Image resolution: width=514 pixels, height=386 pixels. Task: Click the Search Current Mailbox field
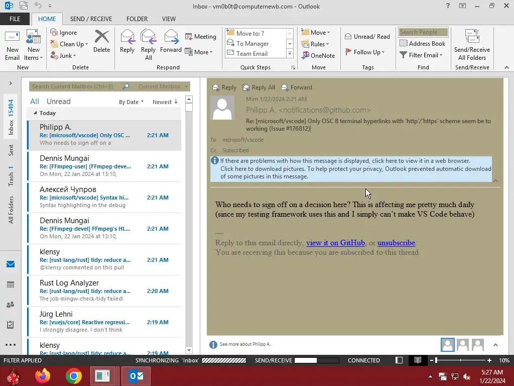[75, 86]
